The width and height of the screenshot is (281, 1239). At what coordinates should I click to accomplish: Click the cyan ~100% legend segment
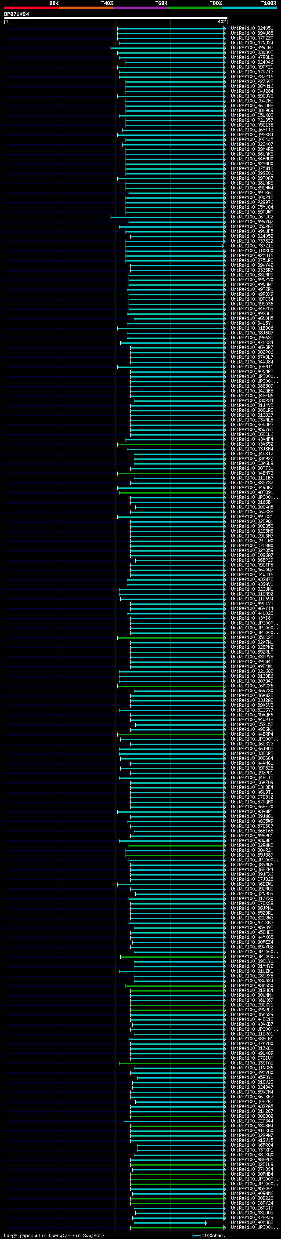coord(249,8)
